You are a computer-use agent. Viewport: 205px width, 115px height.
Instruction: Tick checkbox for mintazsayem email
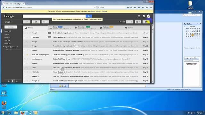tap(25, 59)
